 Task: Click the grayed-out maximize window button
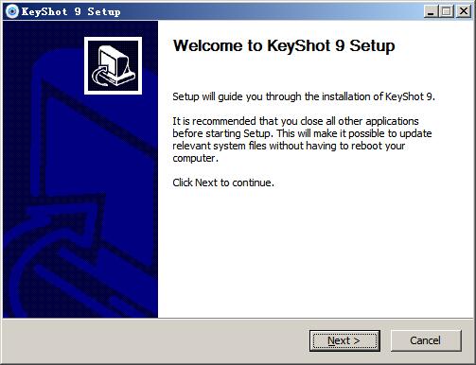coord(447,11)
